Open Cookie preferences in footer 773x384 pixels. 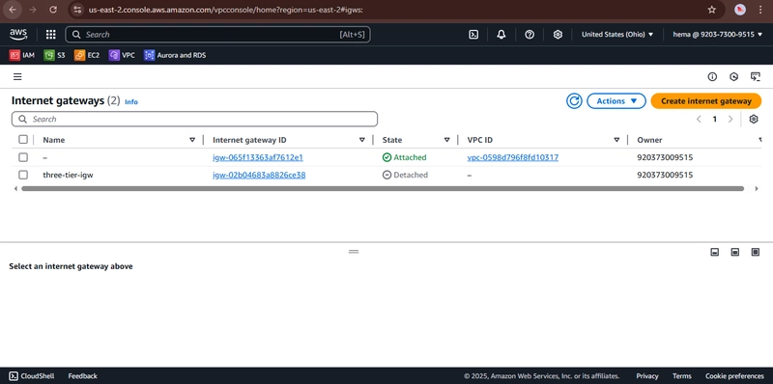coord(734,376)
